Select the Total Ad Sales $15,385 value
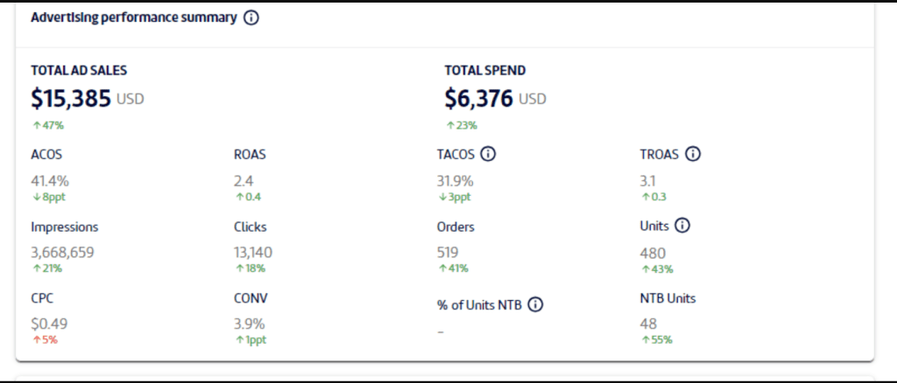 (x=71, y=99)
